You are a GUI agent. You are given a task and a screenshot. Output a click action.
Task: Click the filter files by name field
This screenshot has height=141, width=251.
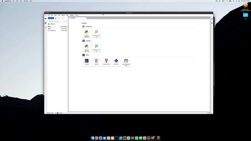(x=58, y=21)
